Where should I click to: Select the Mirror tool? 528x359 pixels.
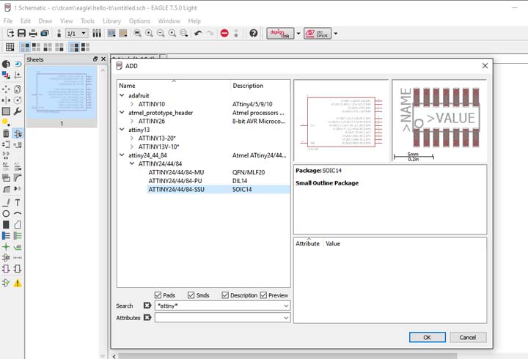pyautogui.click(x=6, y=100)
